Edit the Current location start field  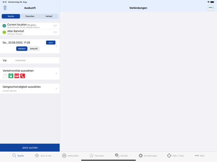tap(30, 25)
